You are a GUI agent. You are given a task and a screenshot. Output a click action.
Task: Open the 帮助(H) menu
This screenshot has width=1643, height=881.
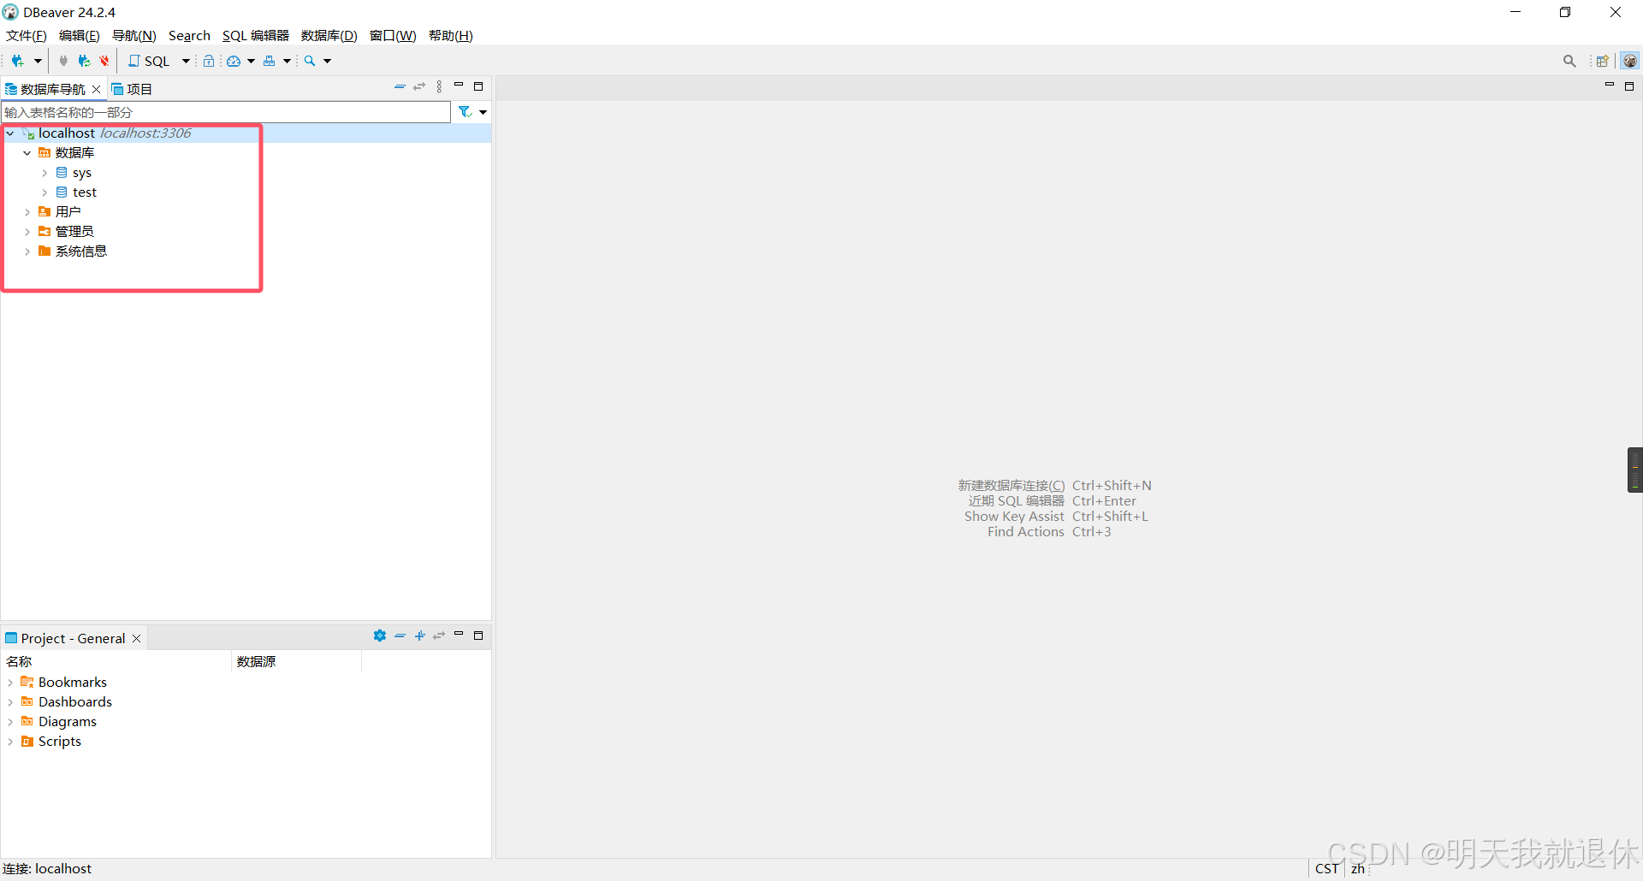(x=451, y=35)
